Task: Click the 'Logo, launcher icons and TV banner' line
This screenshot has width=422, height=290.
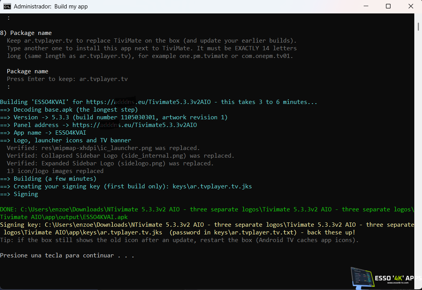Action: pos(66,140)
